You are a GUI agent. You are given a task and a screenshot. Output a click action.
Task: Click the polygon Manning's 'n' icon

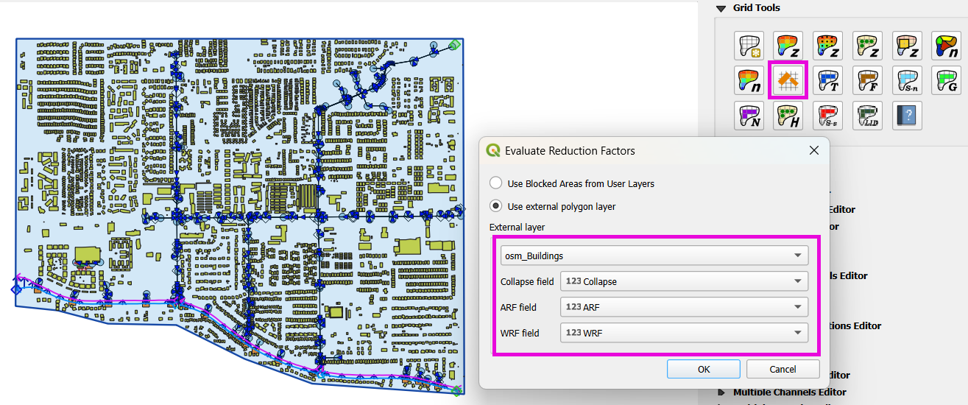point(947,46)
